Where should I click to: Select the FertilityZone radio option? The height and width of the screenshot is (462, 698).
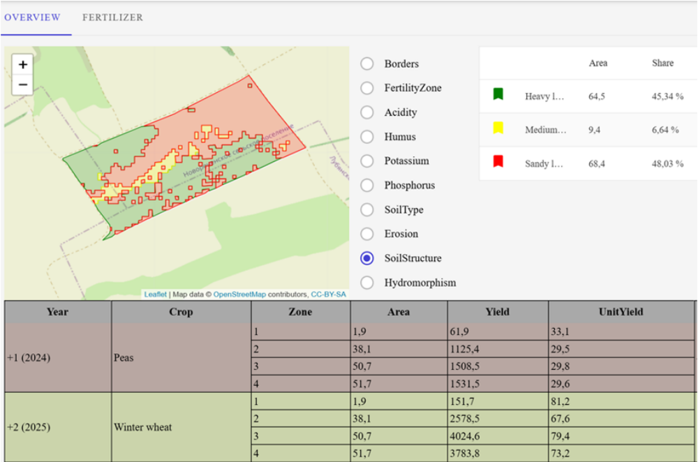coord(367,88)
